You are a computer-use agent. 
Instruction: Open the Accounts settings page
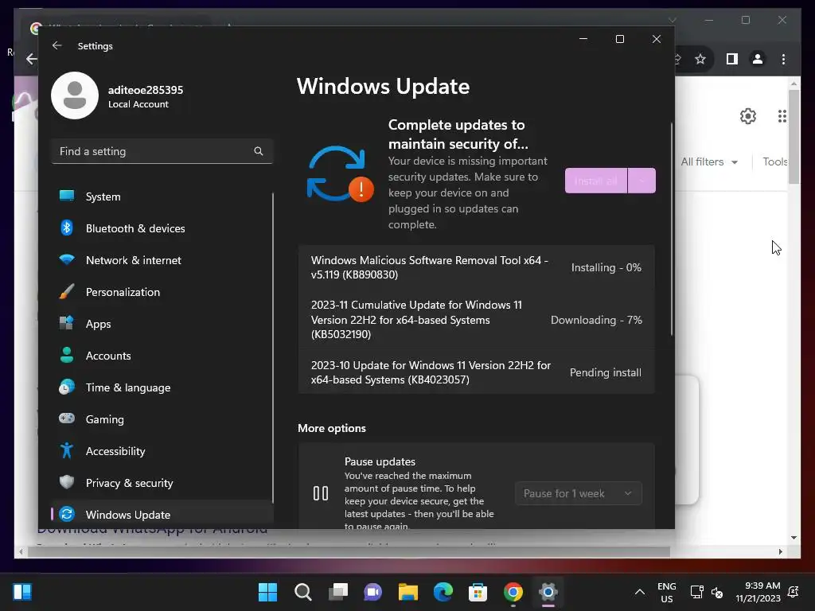[162, 356]
